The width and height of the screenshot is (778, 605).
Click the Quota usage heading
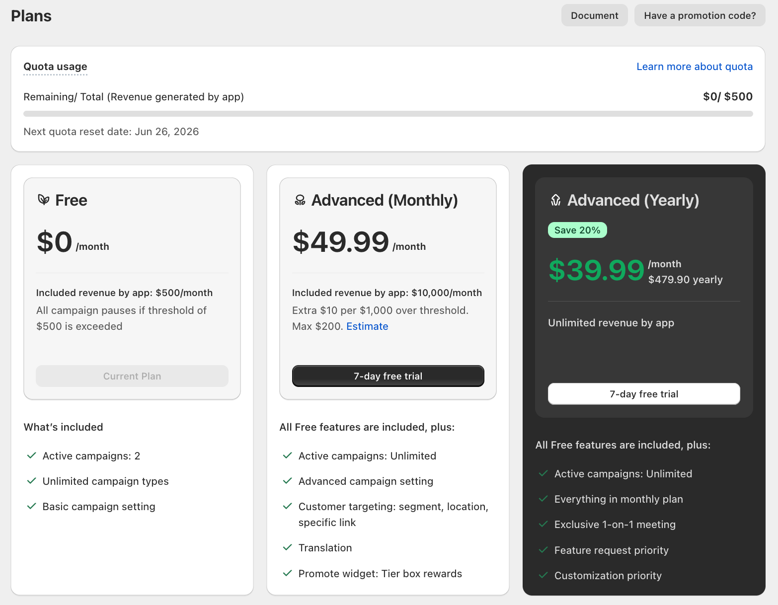tap(55, 67)
